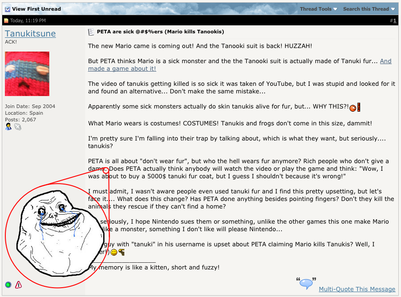Screen dimensions: 401x297
Task: Open the View First Unread link
Action: tap(36, 9)
